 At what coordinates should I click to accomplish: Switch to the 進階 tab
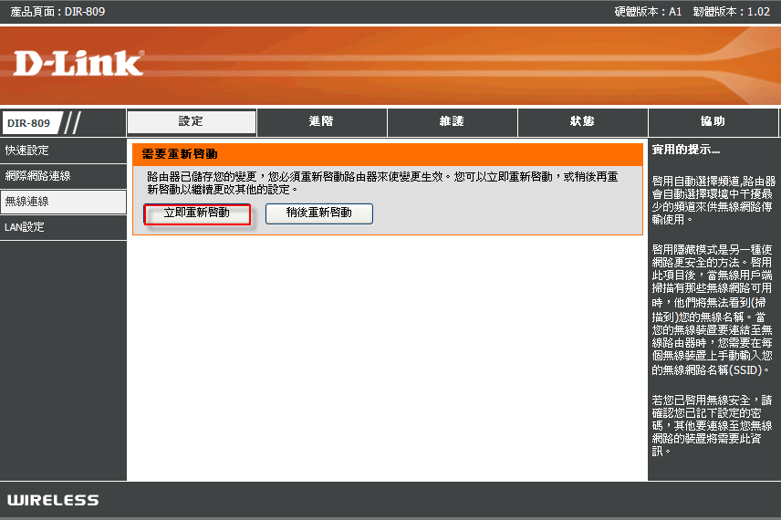pos(322,122)
